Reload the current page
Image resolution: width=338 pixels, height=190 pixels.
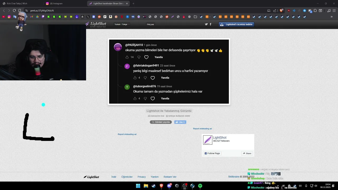pyautogui.click(x=14, y=11)
